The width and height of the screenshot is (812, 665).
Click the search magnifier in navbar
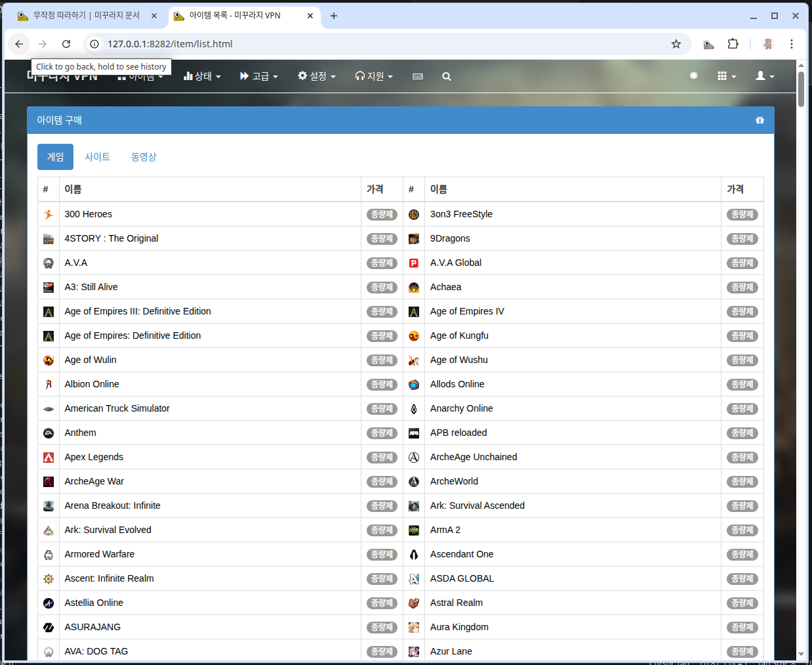[x=447, y=77]
